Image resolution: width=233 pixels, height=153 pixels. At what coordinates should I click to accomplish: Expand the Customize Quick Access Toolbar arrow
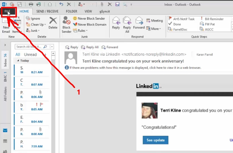pos(131,4)
